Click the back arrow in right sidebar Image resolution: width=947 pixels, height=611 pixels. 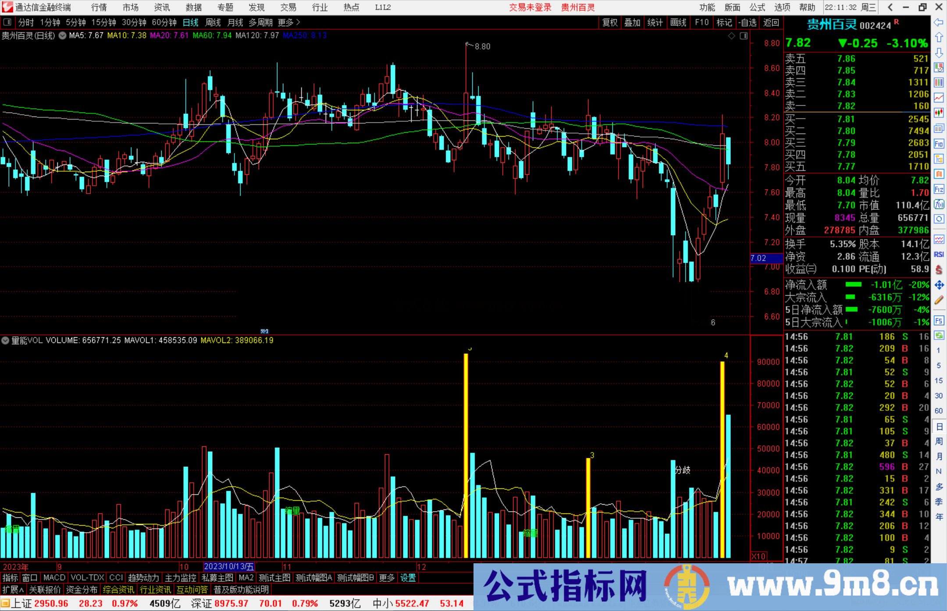click(939, 22)
